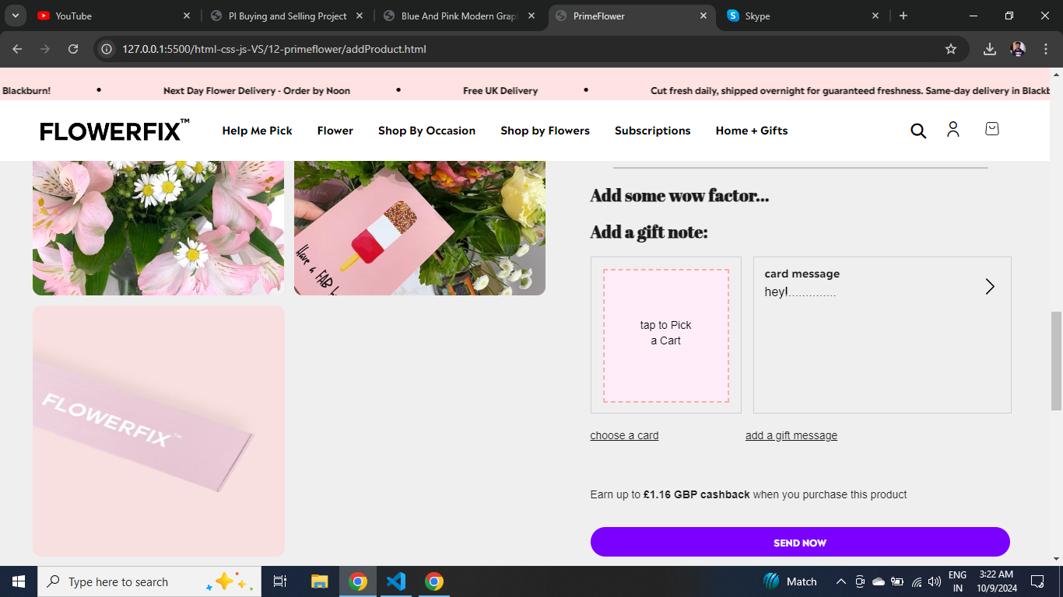Open Visual Studio Code from the taskbar
1063x597 pixels.
[396, 581]
